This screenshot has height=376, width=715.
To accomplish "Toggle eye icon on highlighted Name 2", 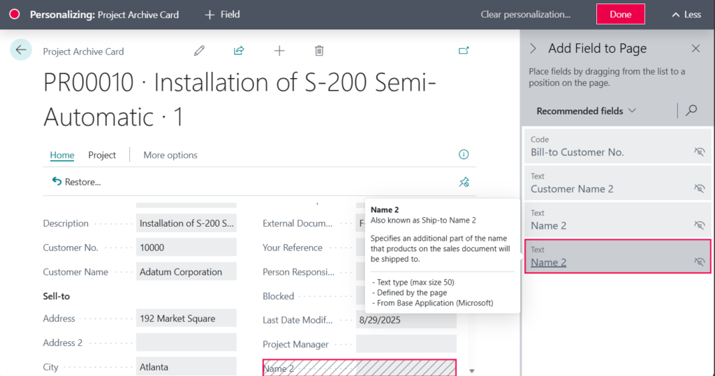I will coord(699,262).
